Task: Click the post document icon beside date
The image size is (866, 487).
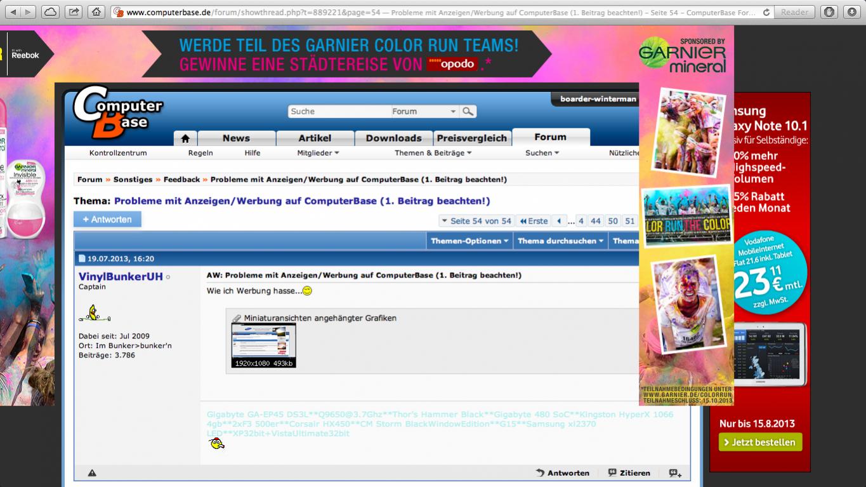Action: click(x=82, y=259)
